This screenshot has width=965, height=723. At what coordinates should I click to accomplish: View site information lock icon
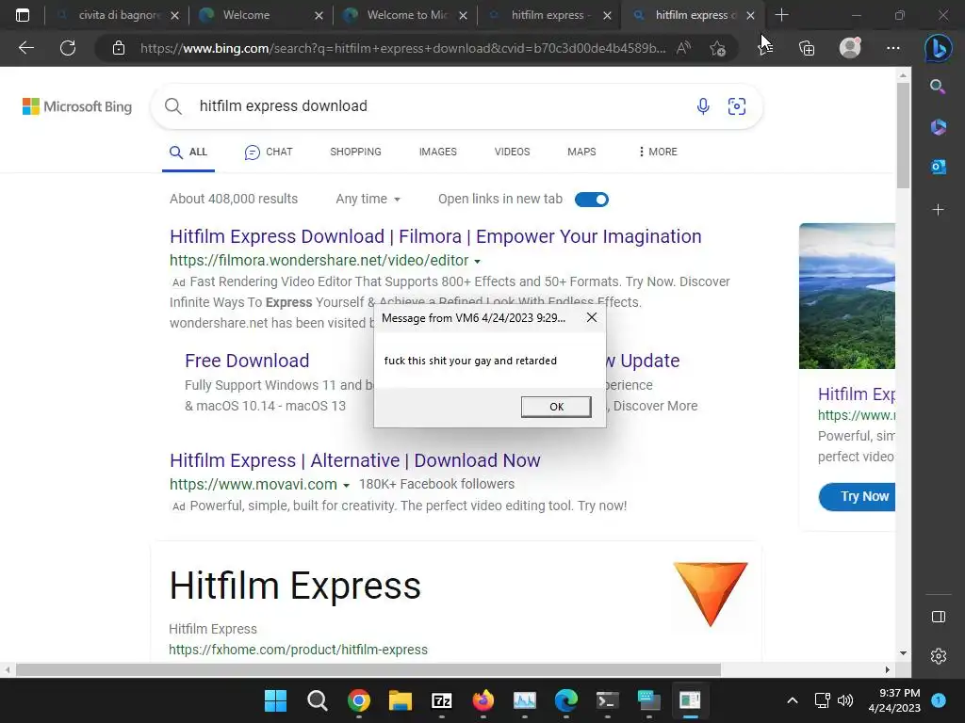pos(119,48)
